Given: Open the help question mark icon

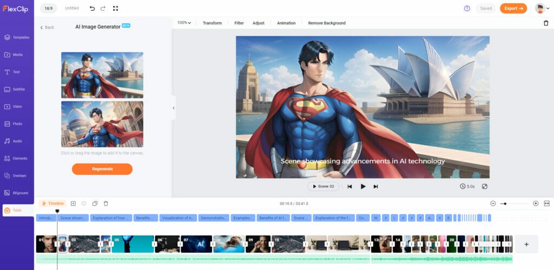Looking at the screenshot, I should (x=467, y=9).
